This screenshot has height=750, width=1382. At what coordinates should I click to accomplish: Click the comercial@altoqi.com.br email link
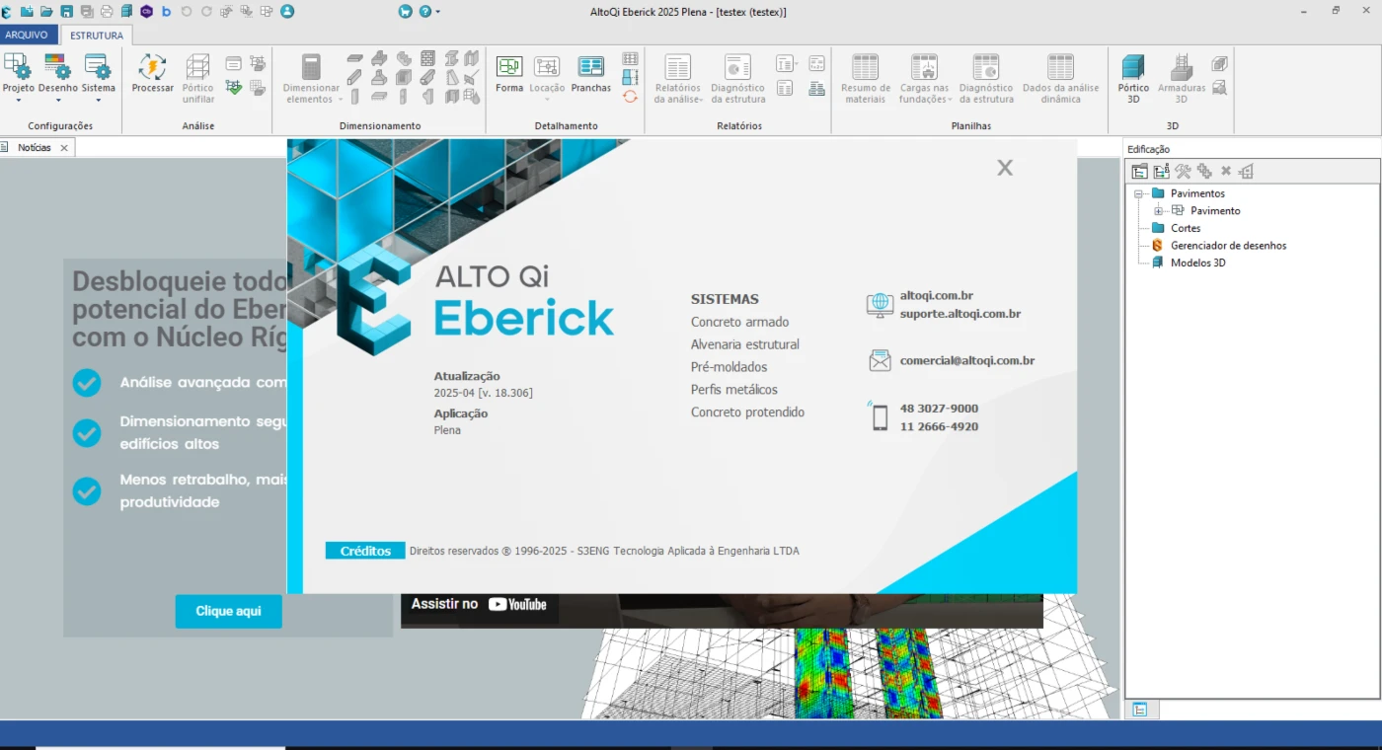point(967,360)
